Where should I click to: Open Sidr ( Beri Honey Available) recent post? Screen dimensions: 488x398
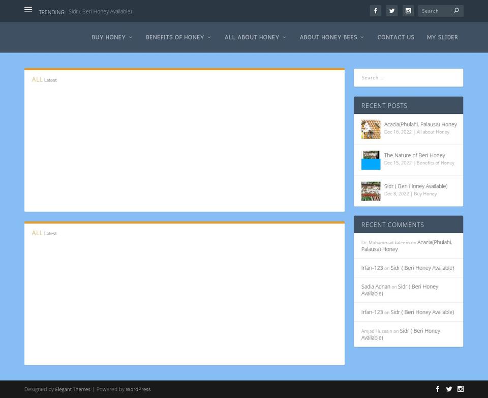[x=416, y=186]
